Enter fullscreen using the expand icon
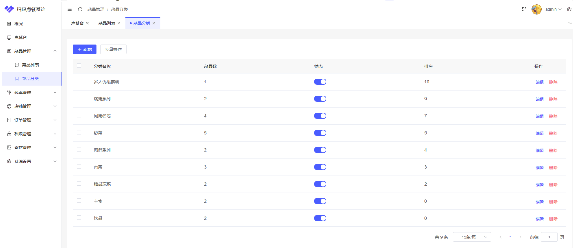 (x=524, y=9)
